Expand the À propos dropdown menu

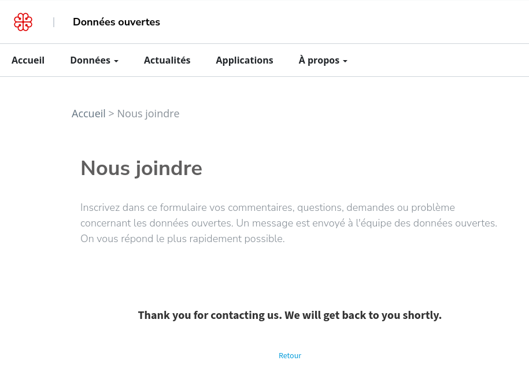(323, 60)
